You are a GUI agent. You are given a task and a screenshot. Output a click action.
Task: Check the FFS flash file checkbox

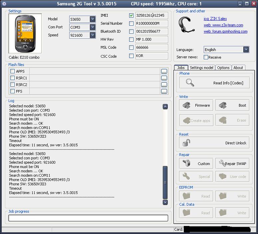12,91
